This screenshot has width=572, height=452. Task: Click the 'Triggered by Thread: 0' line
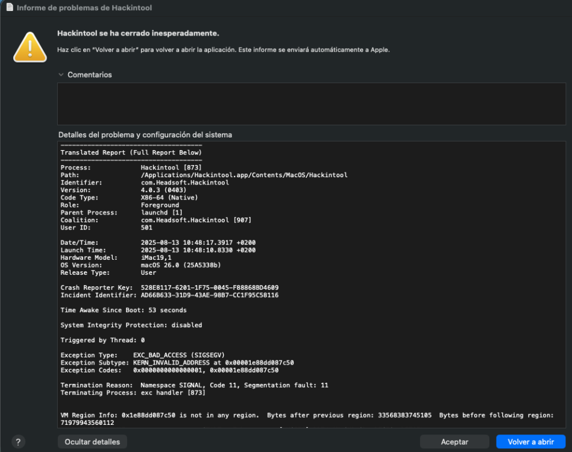point(102,340)
